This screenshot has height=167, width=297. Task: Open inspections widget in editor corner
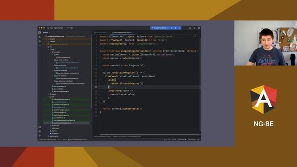click(x=195, y=36)
